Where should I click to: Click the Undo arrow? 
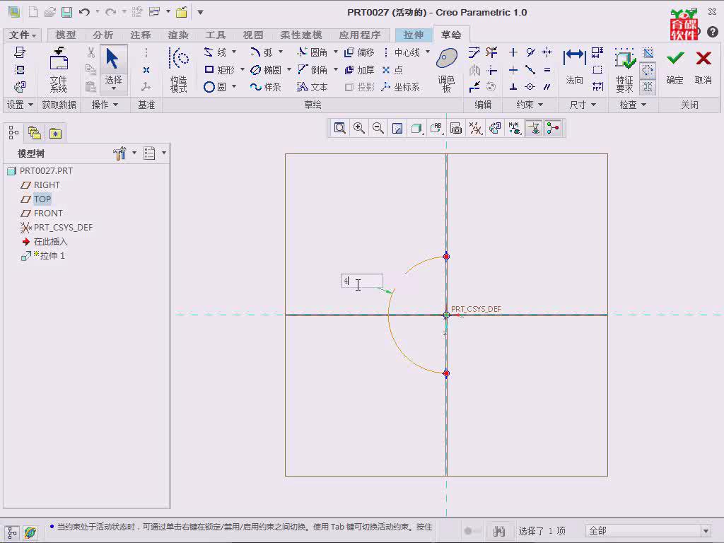click(84, 12)
